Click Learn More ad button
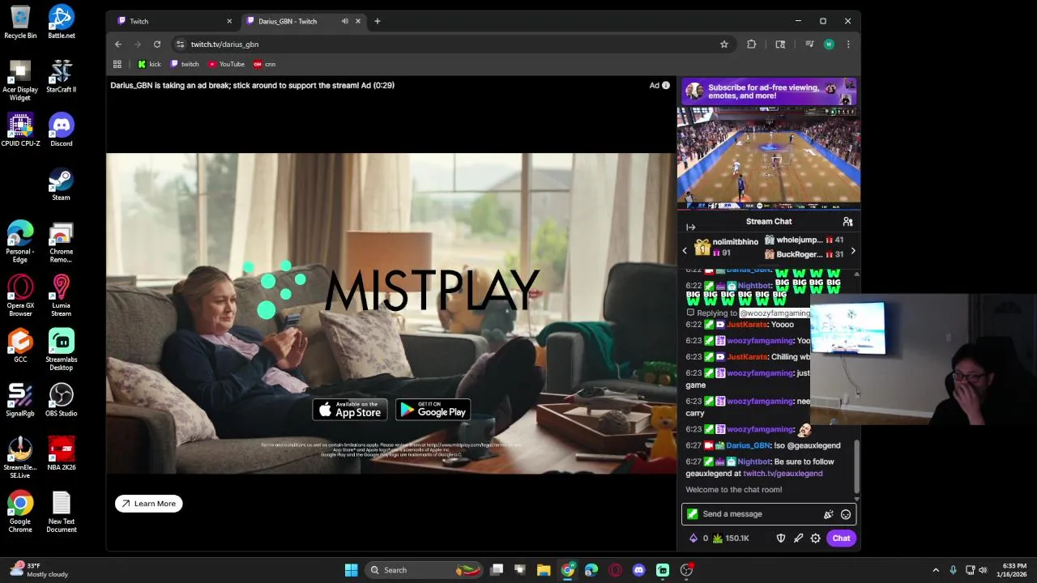 coord(149,504)
